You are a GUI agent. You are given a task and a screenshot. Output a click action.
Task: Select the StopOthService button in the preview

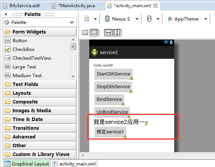(x=113, y=87)
